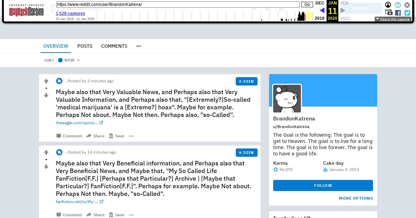This screenshot has width=416, height=218.
Task: Click the Cake day 'January 4, 2014'
Action: (x=344, y=170)
